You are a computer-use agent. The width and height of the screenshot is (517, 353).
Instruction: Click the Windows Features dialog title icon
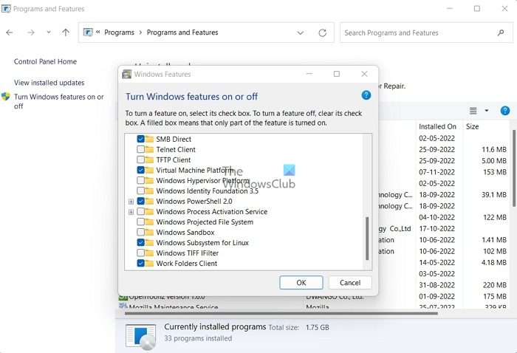[x=126, y=74]
